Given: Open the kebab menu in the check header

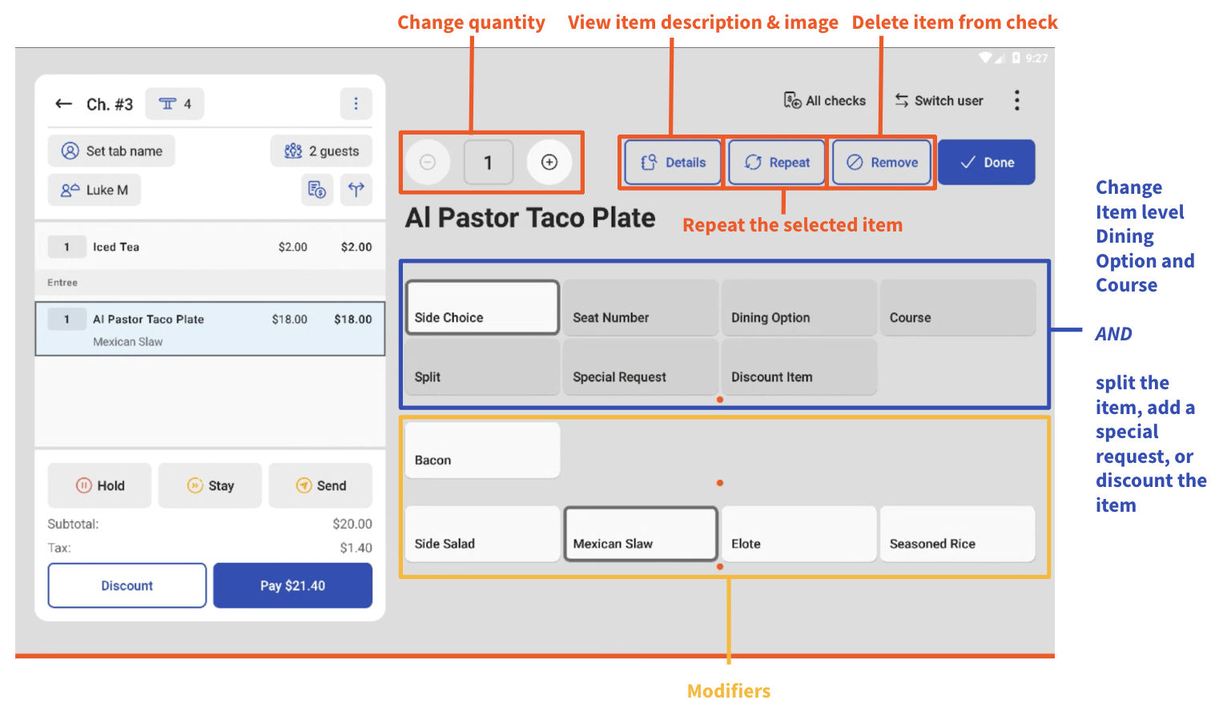Looking at the screenshot, I should (356, 103).
